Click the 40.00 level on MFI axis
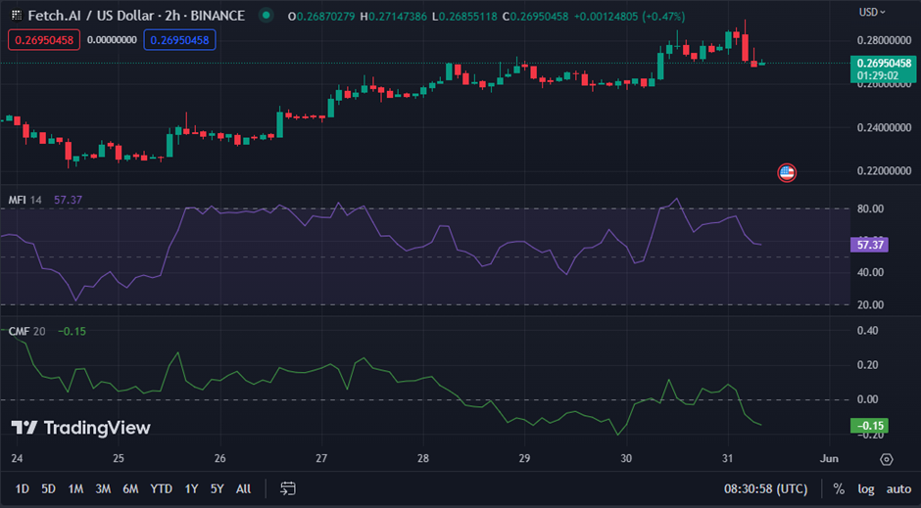Viewport: 921px width, 508px height. 870,272
